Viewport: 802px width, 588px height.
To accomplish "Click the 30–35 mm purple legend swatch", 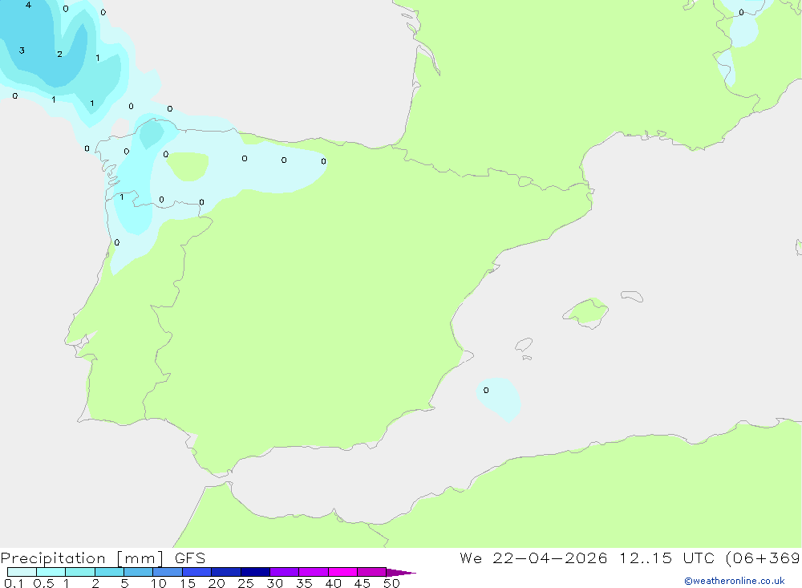I will (285, 572).
